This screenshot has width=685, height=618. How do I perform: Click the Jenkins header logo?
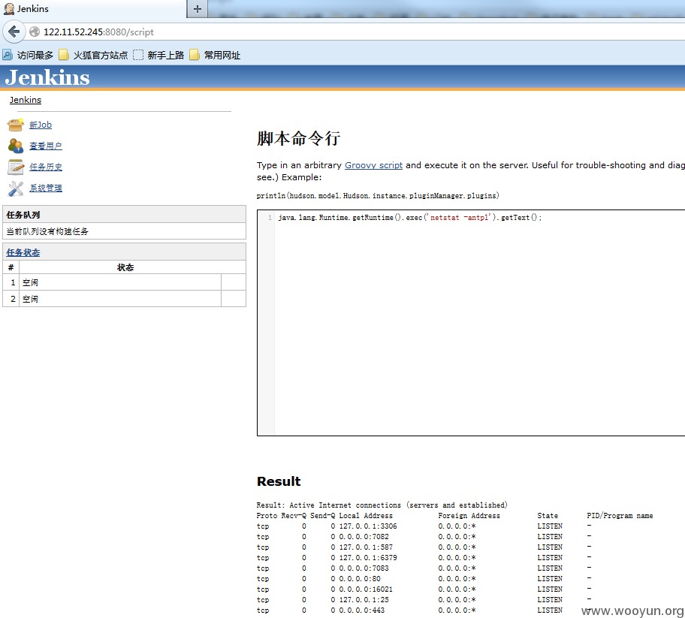pyautogui.click(x=47, y=77)
